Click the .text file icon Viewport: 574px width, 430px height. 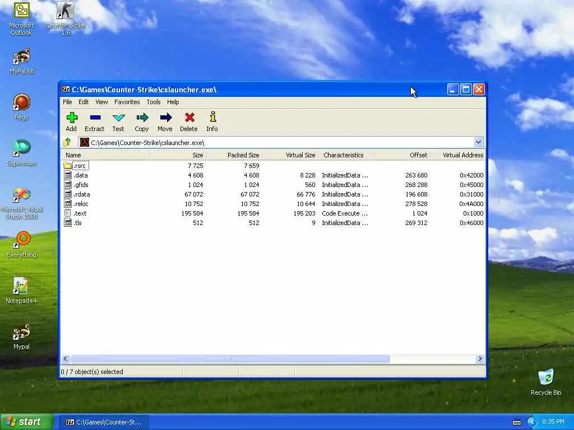68,213
